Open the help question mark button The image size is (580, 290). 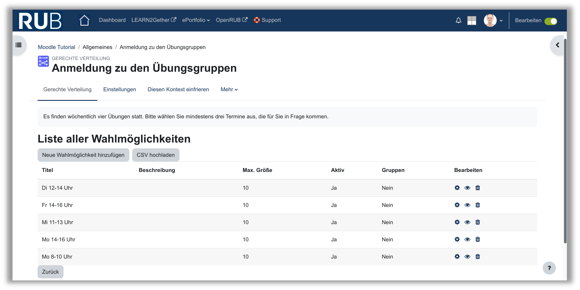pyautogui.click(x=549, y=268)
